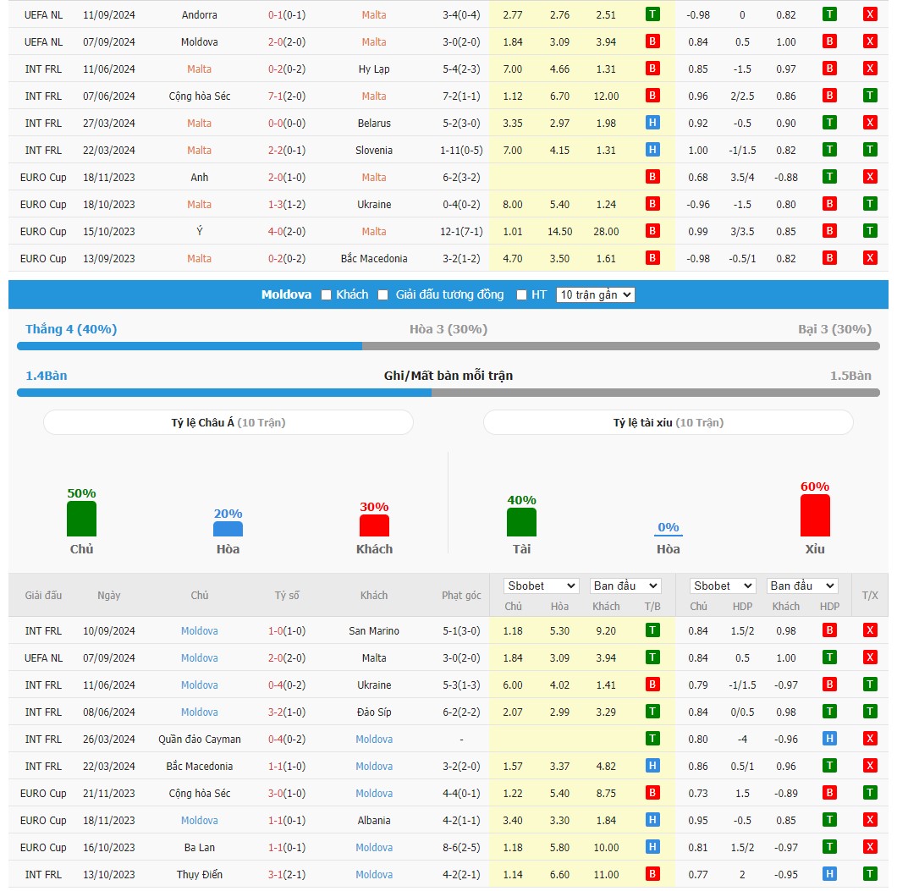
Task: Click Giải đấu column header
Action: point(43,596)
